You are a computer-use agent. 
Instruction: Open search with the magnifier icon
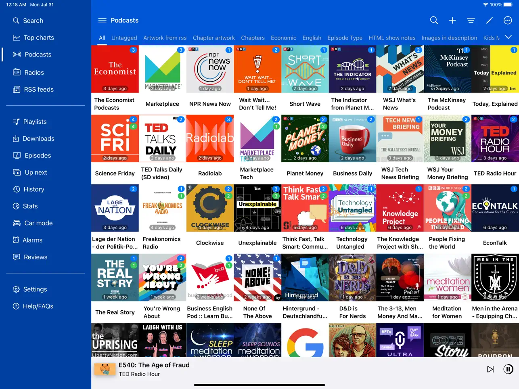(434, 20)
